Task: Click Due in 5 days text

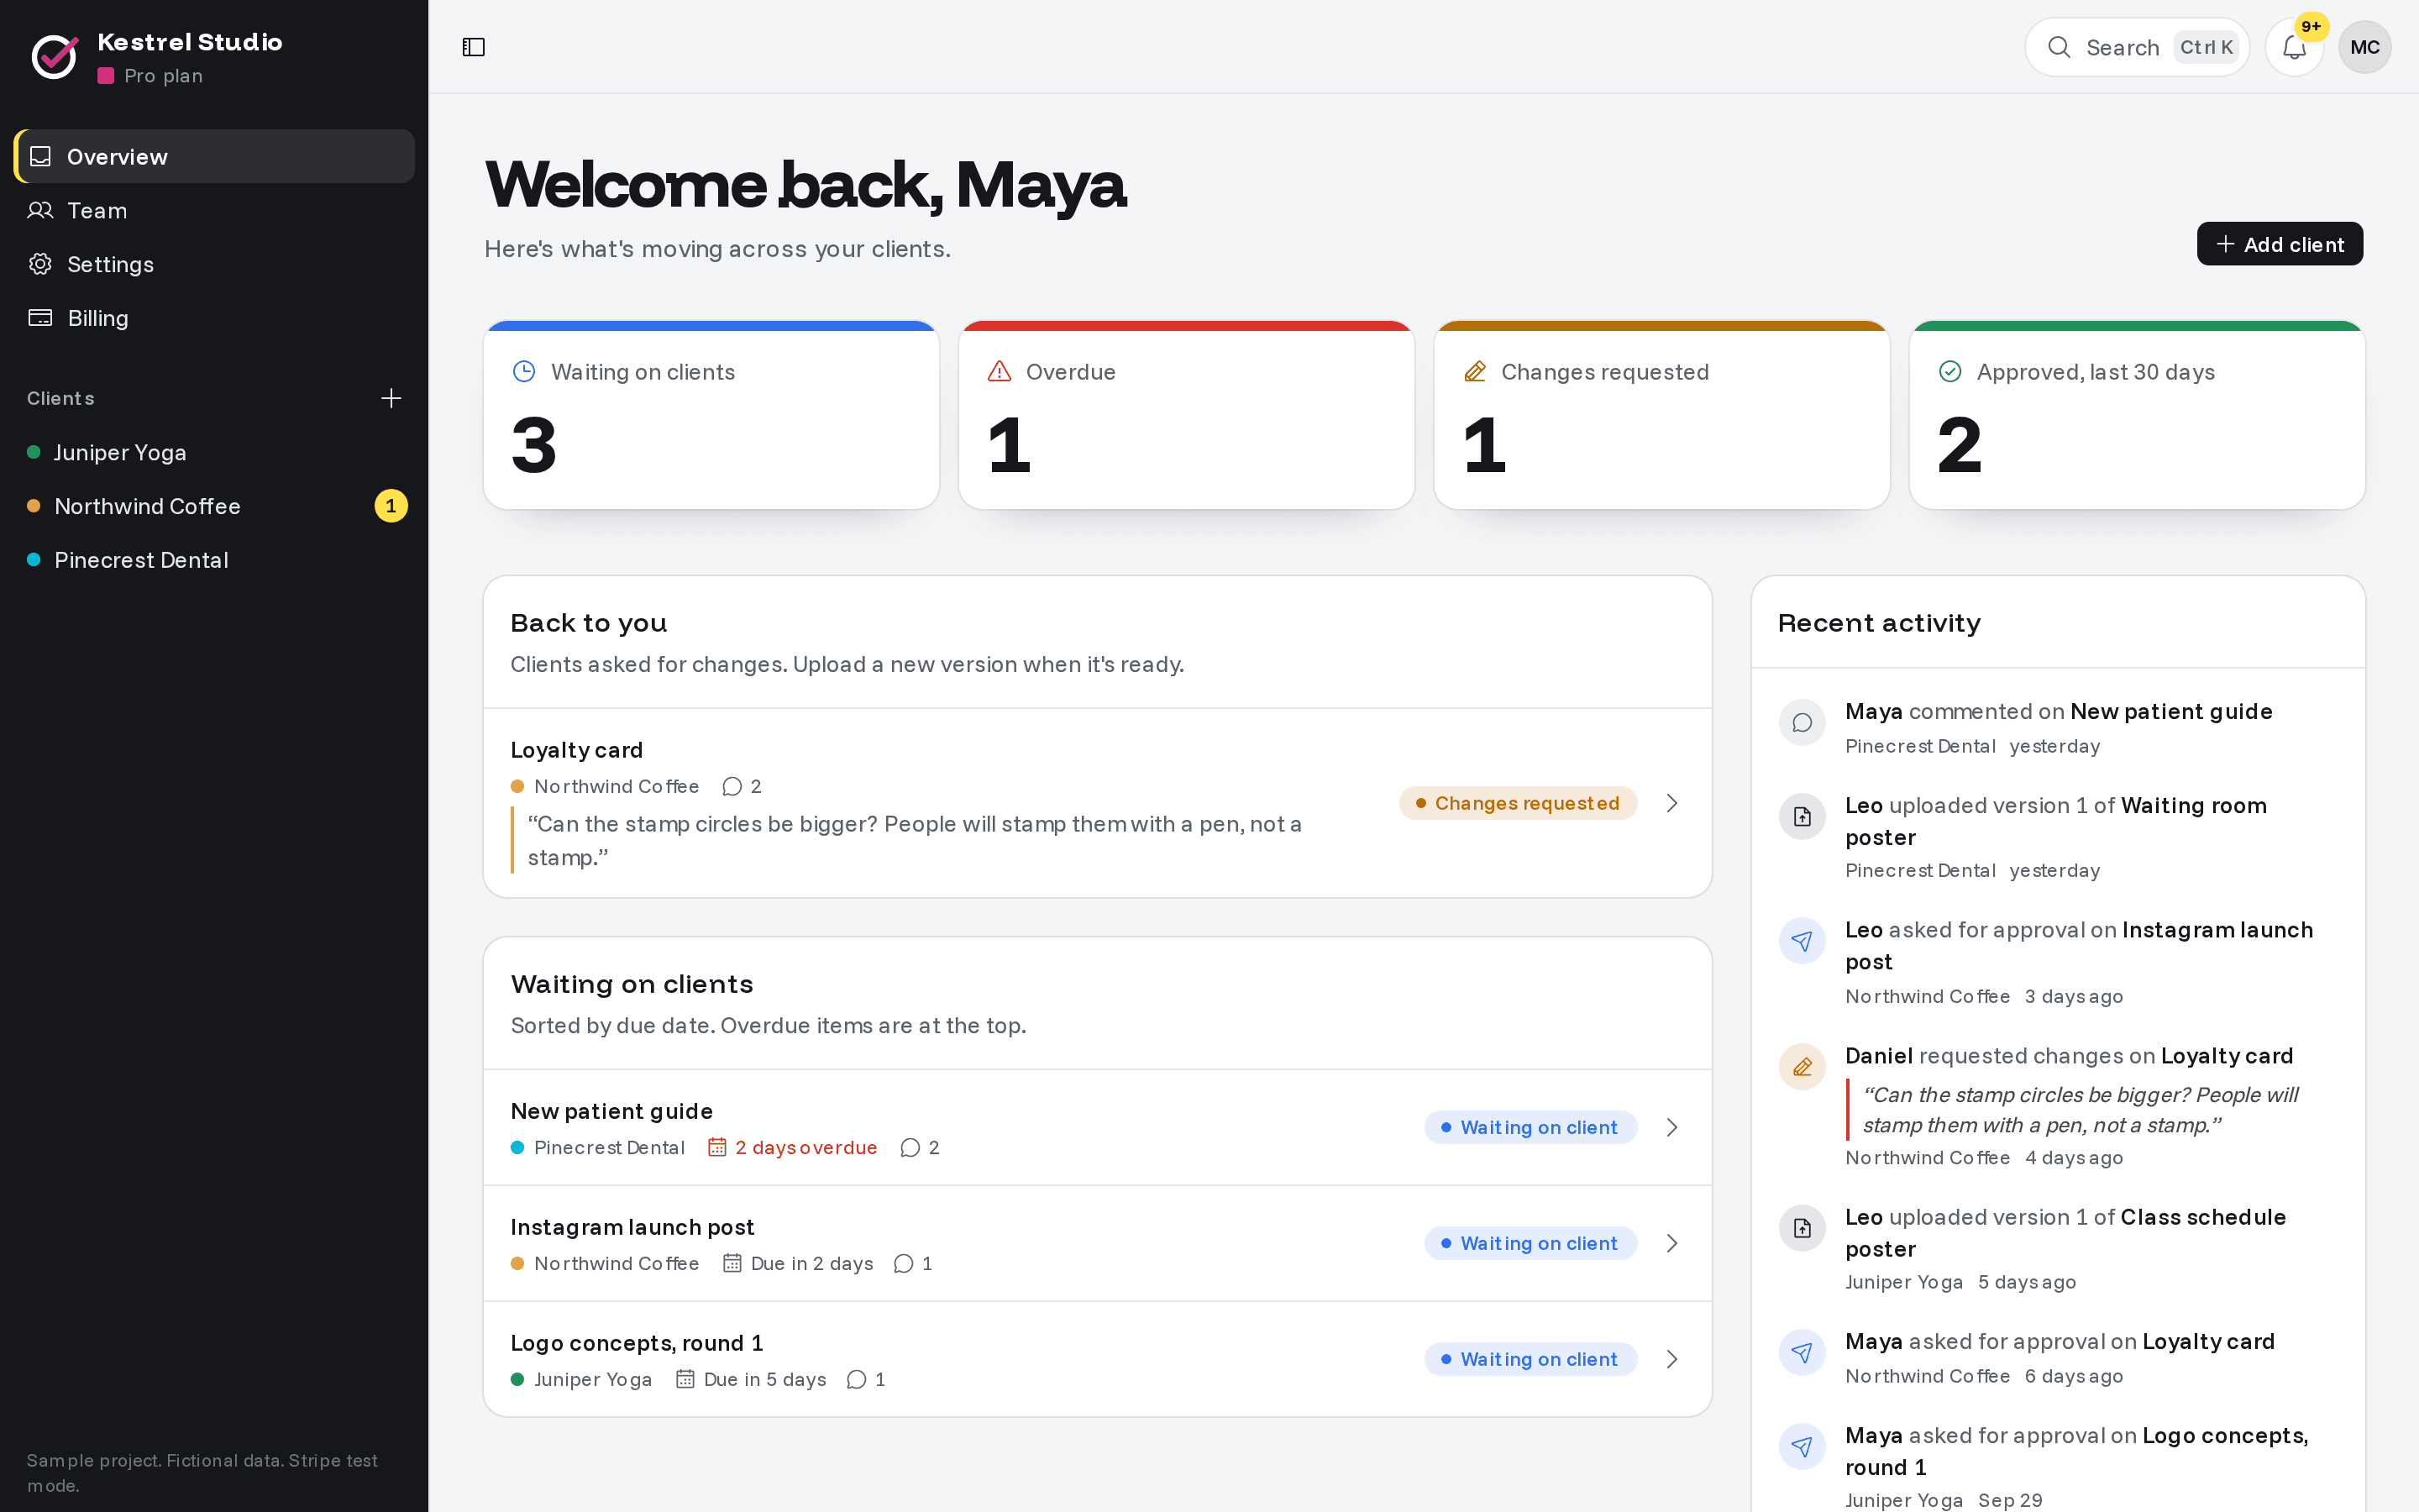Action: [764, 1379]
